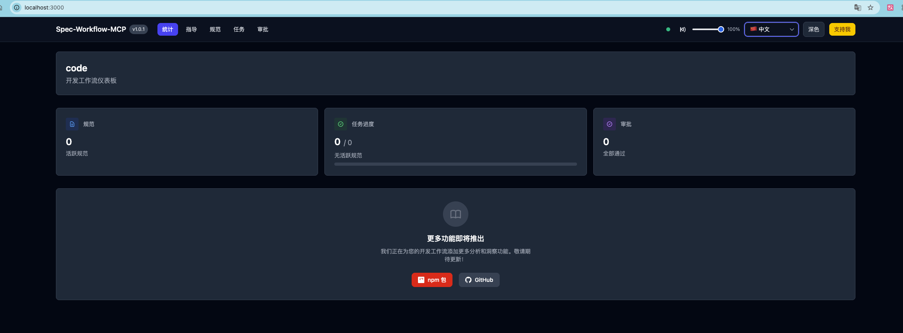Open the 任务 tab

click(x=239, y=29)
